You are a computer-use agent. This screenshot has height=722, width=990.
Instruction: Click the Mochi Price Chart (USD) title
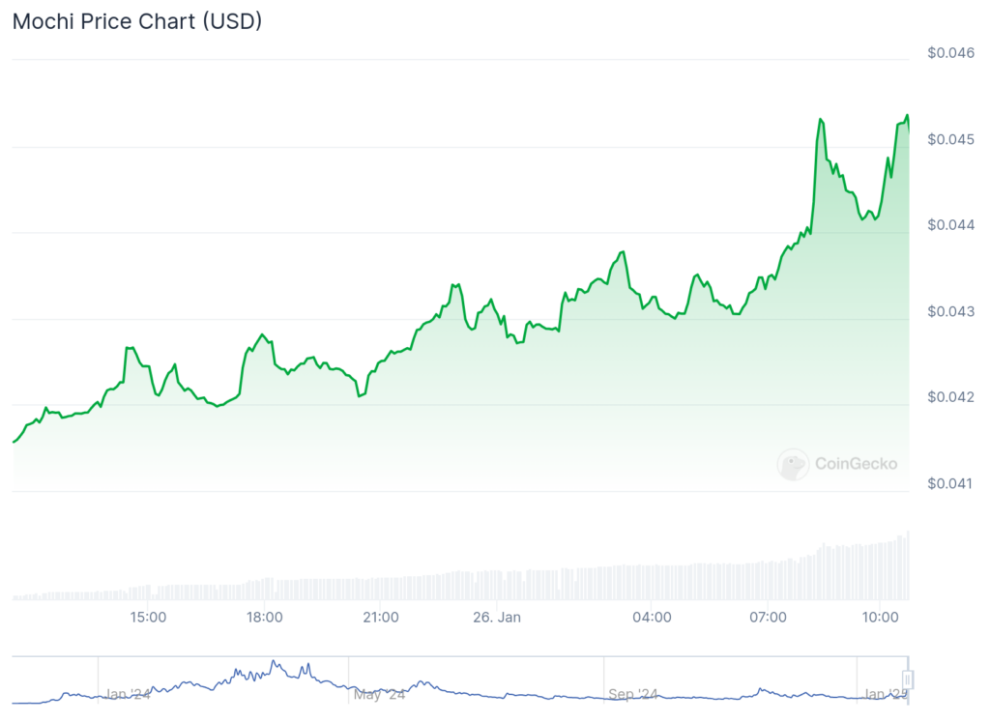coord(137,21)
